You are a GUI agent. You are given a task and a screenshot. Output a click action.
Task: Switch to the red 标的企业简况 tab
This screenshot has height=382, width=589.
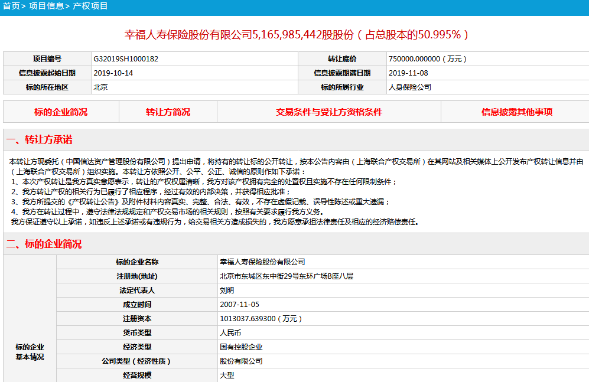pos(61,112)
